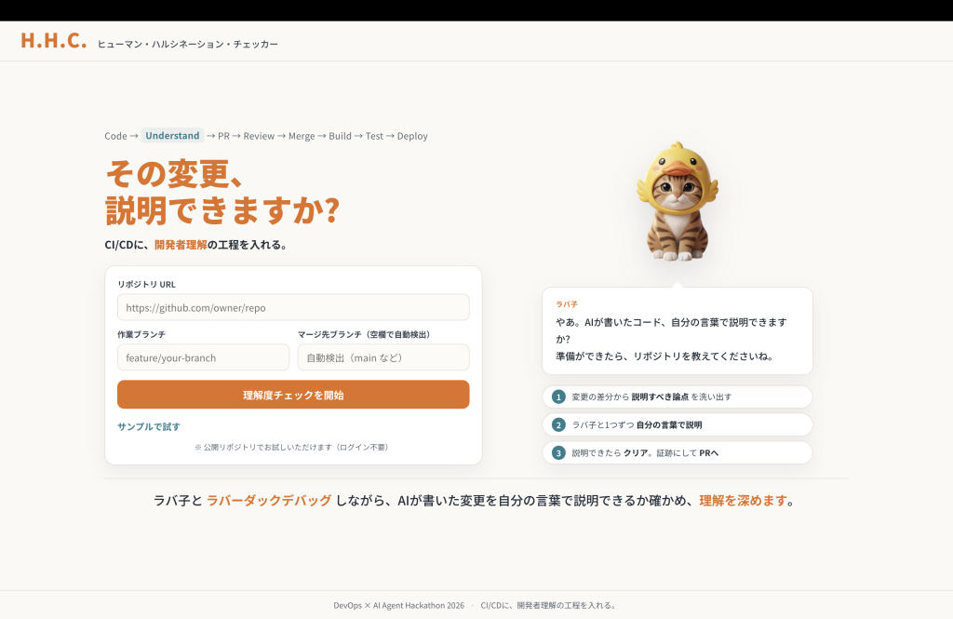Click the Review pipeline step text

[259, 136]
